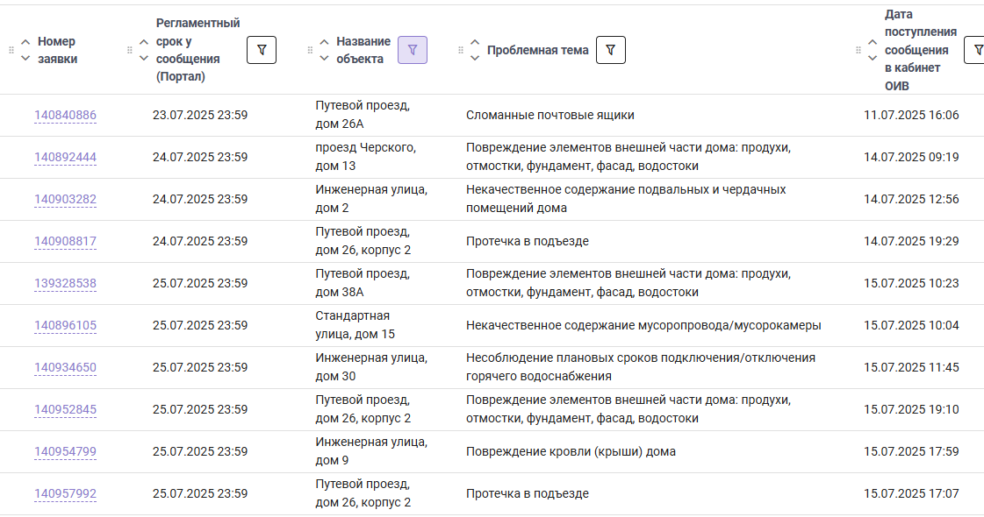984x517 pixels.
Task: Open request 140892444
Action: [x=65, y=158]
